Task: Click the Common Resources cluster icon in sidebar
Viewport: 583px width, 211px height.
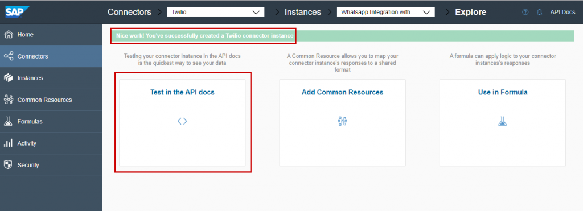Action: pyautogui.click(x=8, y=100)
